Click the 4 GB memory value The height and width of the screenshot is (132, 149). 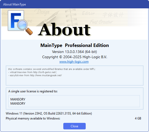(138, 118)
